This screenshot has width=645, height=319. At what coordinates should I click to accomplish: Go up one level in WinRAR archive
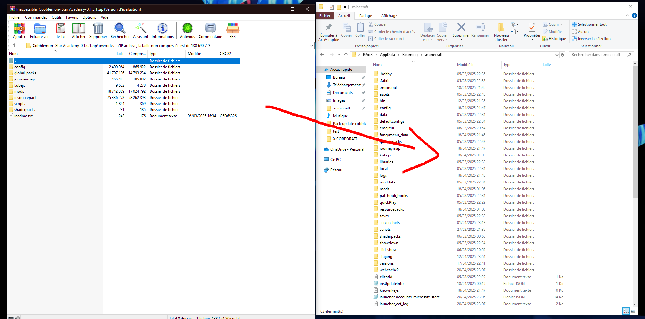point(14,45)
